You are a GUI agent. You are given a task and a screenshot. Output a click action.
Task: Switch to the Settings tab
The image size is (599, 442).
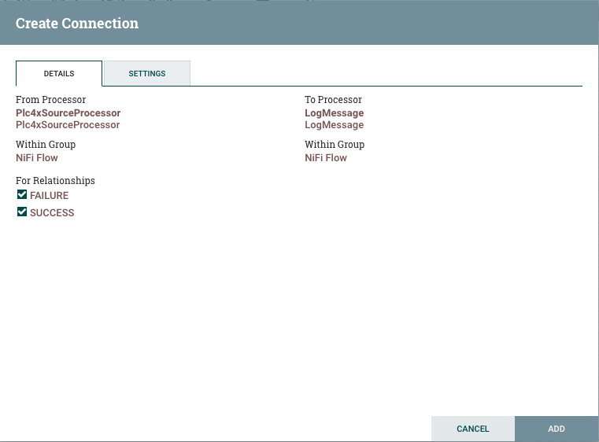pos(147,73)
